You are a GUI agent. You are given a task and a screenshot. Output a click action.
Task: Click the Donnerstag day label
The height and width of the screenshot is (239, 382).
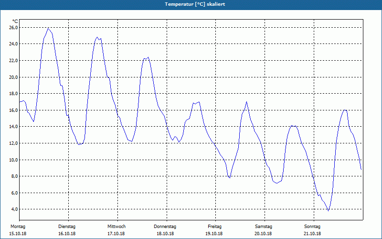click(165, 227)
